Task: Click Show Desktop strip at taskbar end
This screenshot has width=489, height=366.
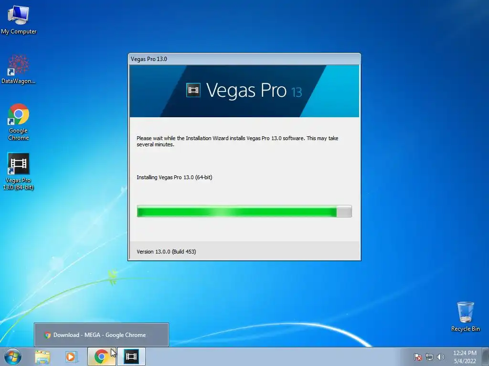Action: tap(487, 356)
